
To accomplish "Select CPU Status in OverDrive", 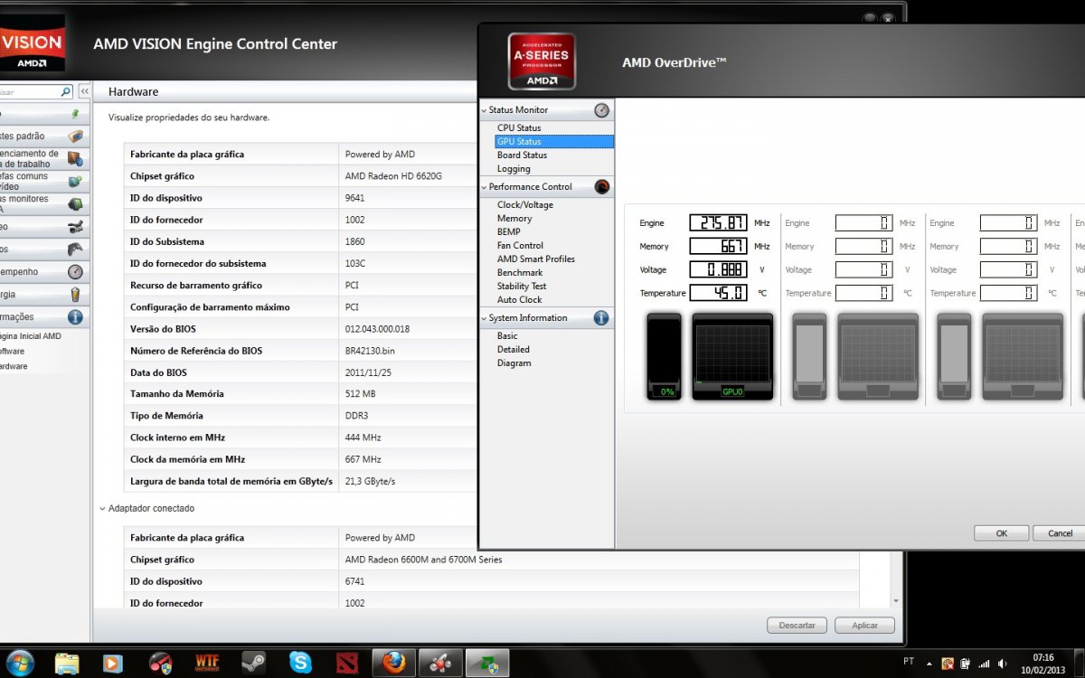I will [519, 128].
